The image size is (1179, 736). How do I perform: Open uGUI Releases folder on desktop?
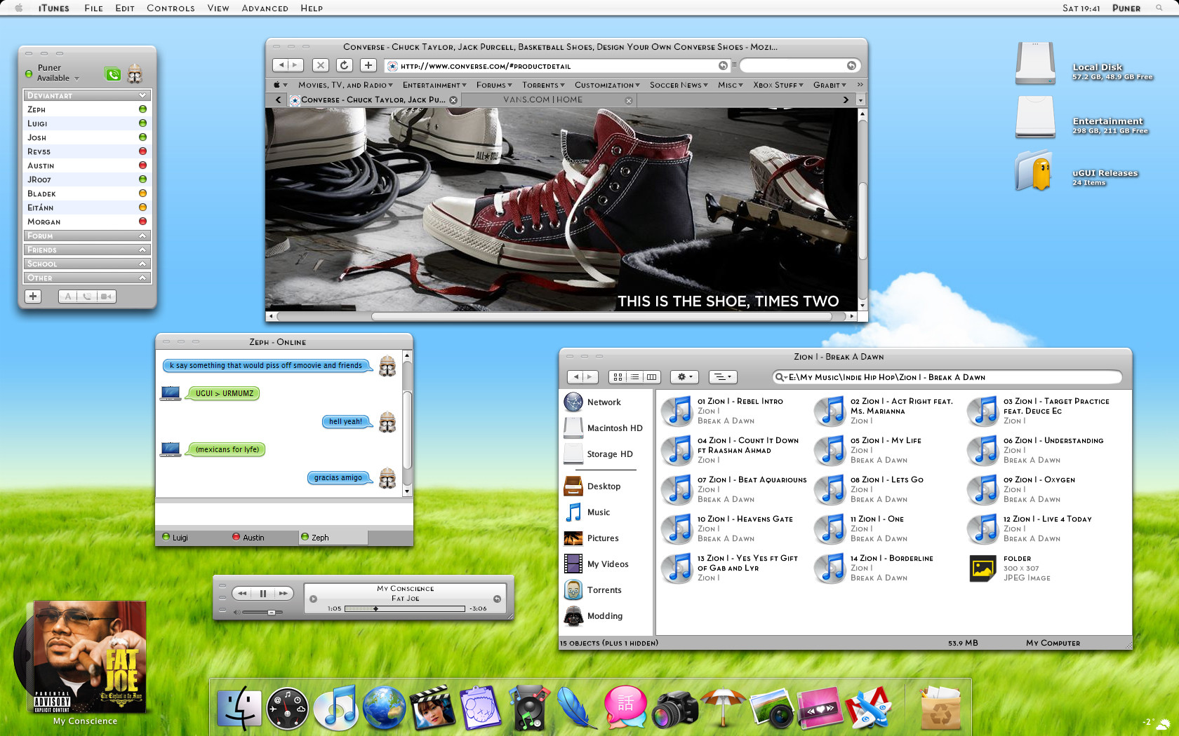[x=1035, y=170]
